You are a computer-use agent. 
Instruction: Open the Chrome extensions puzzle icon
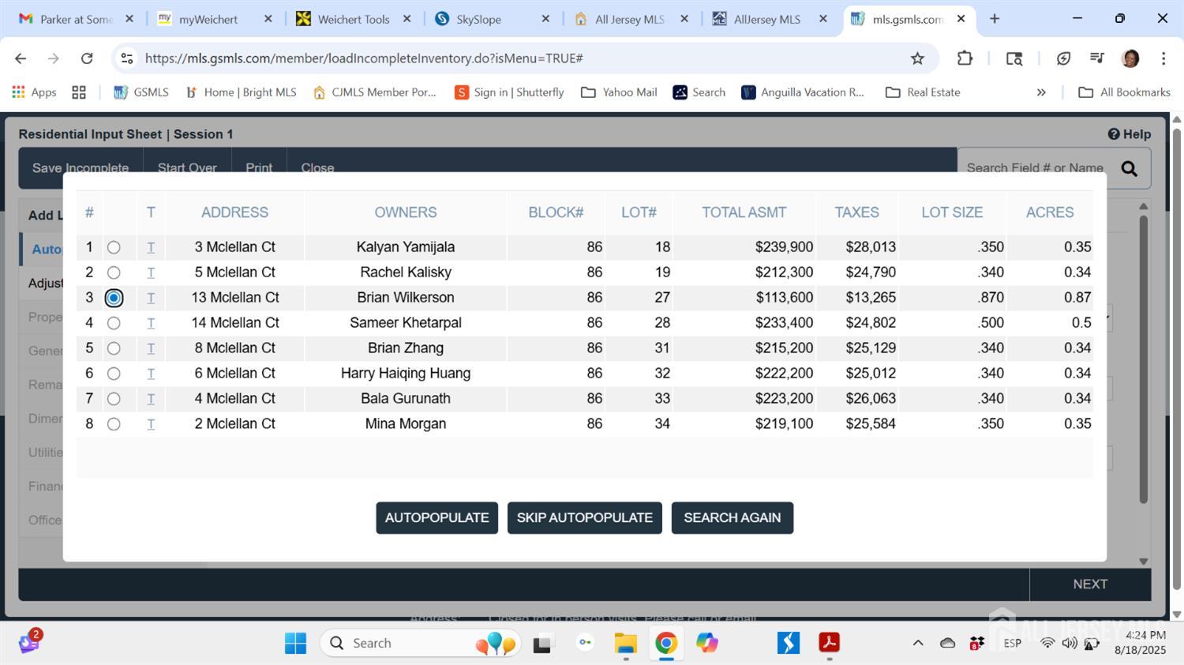pyautogui.click(x=965, y=58)
